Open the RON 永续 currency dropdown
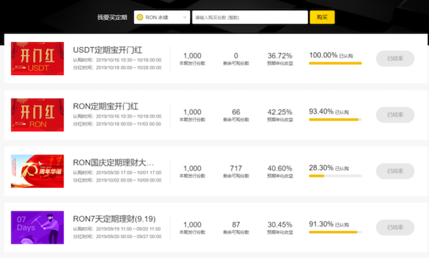The image size is (429, 258). tap(162, 17)
